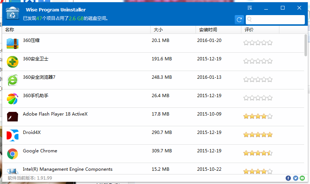Image resolution: width=310 pixels, height=184 pixels.
Task: Click the 20.1 MB size value
Action: [160, 40]
